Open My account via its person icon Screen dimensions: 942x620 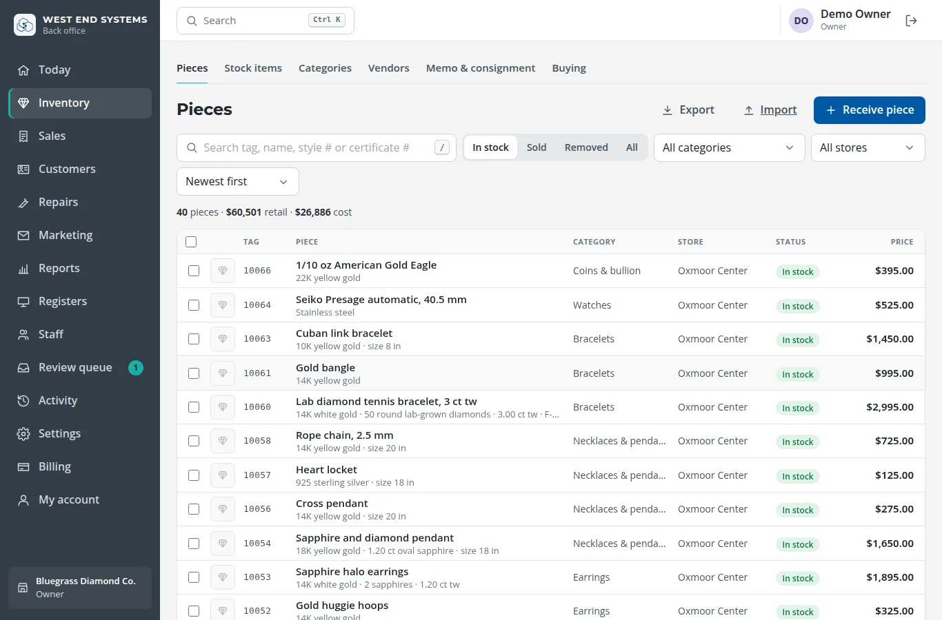(23, 500)
